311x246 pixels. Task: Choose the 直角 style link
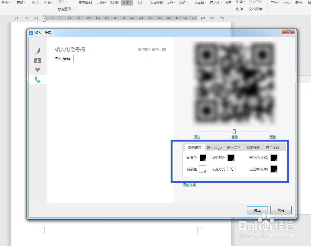tap(235, 137)
